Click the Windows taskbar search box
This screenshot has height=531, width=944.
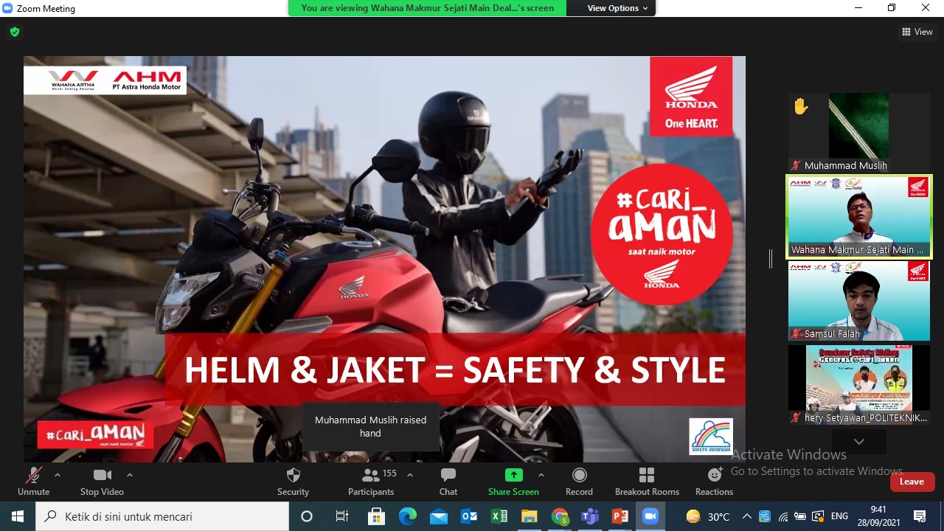[162, 516]
